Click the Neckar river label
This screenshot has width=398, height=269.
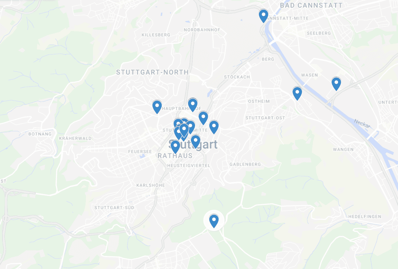(x=362, y=123)
